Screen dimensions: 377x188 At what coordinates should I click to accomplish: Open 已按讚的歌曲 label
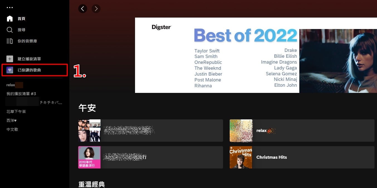tap(29, 70)
